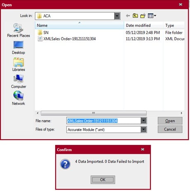This screenshot has width=190, height=191.
Task: Cancel the Open dialog
Action: [x=170, y=129]
